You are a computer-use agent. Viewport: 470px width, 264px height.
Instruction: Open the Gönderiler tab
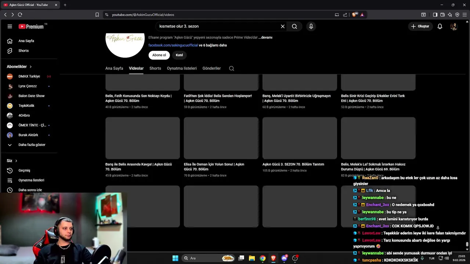click(x=211, y=68)
